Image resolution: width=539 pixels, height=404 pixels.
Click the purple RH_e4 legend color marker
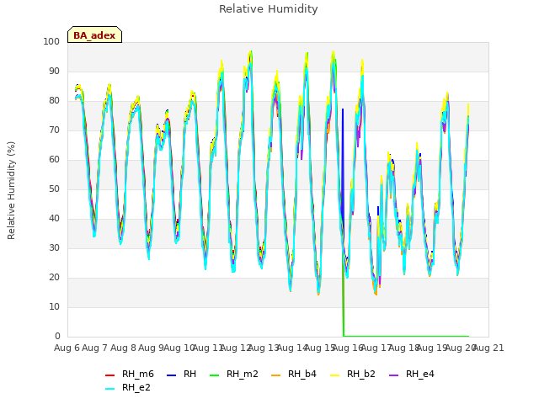pyautogui.click(x=393, y=375)
